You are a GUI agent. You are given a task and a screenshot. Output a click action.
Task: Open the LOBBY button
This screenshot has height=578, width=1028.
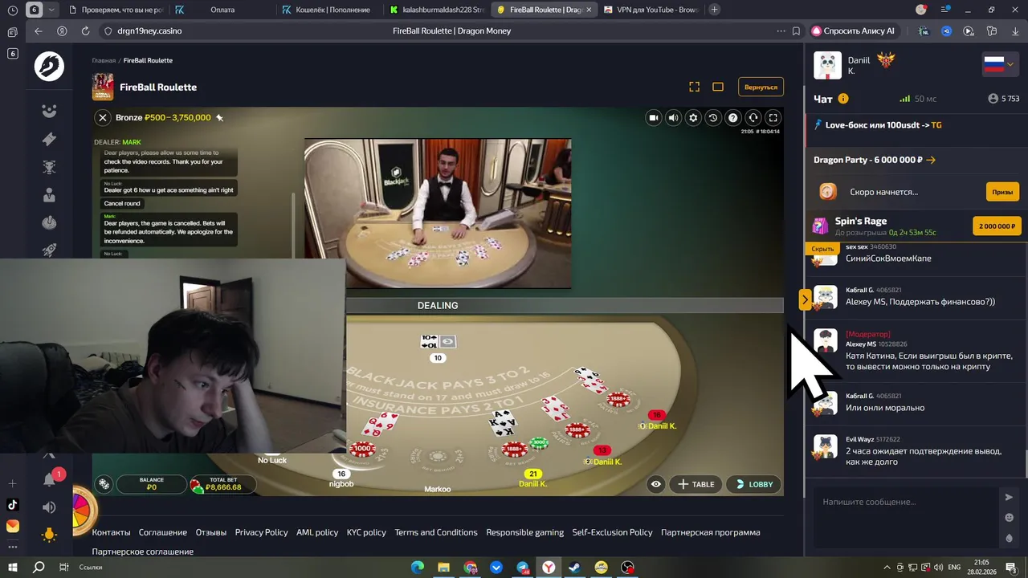click(753, 484)
